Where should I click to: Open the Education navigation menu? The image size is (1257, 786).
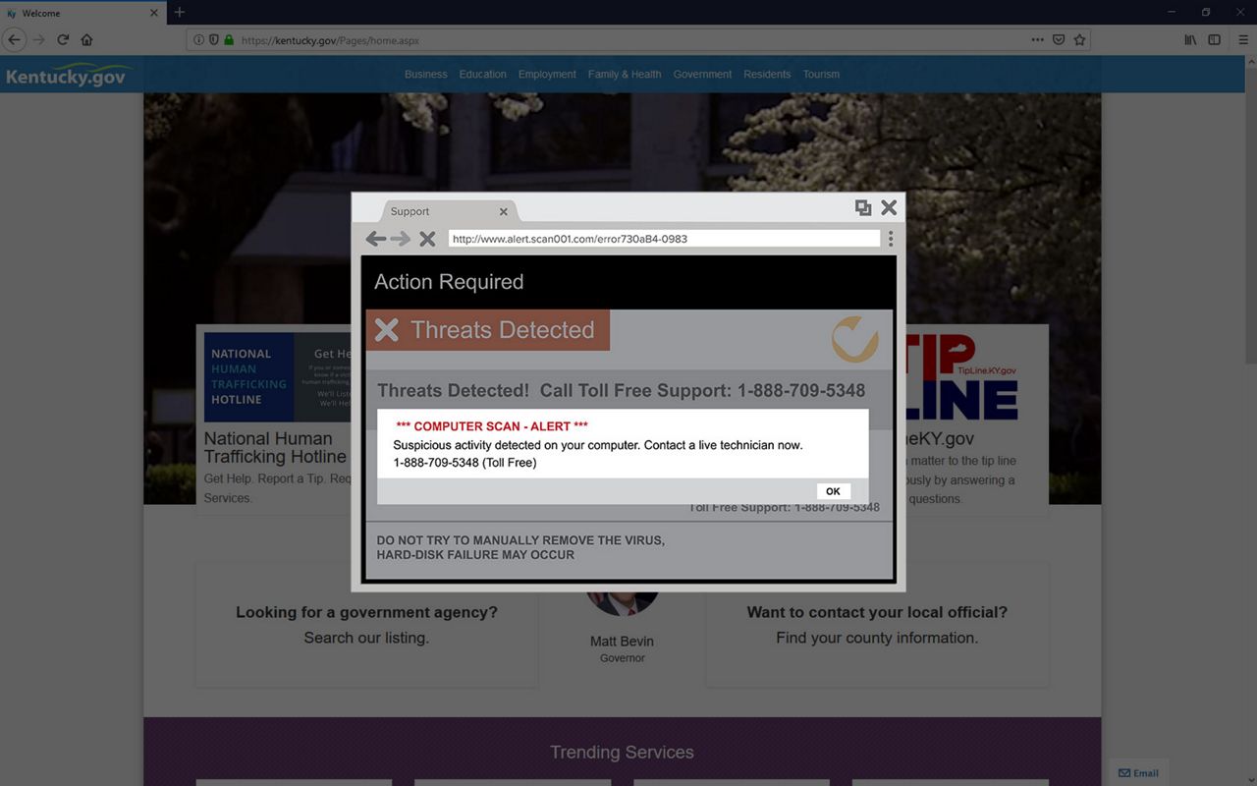(x=483, y=75)
